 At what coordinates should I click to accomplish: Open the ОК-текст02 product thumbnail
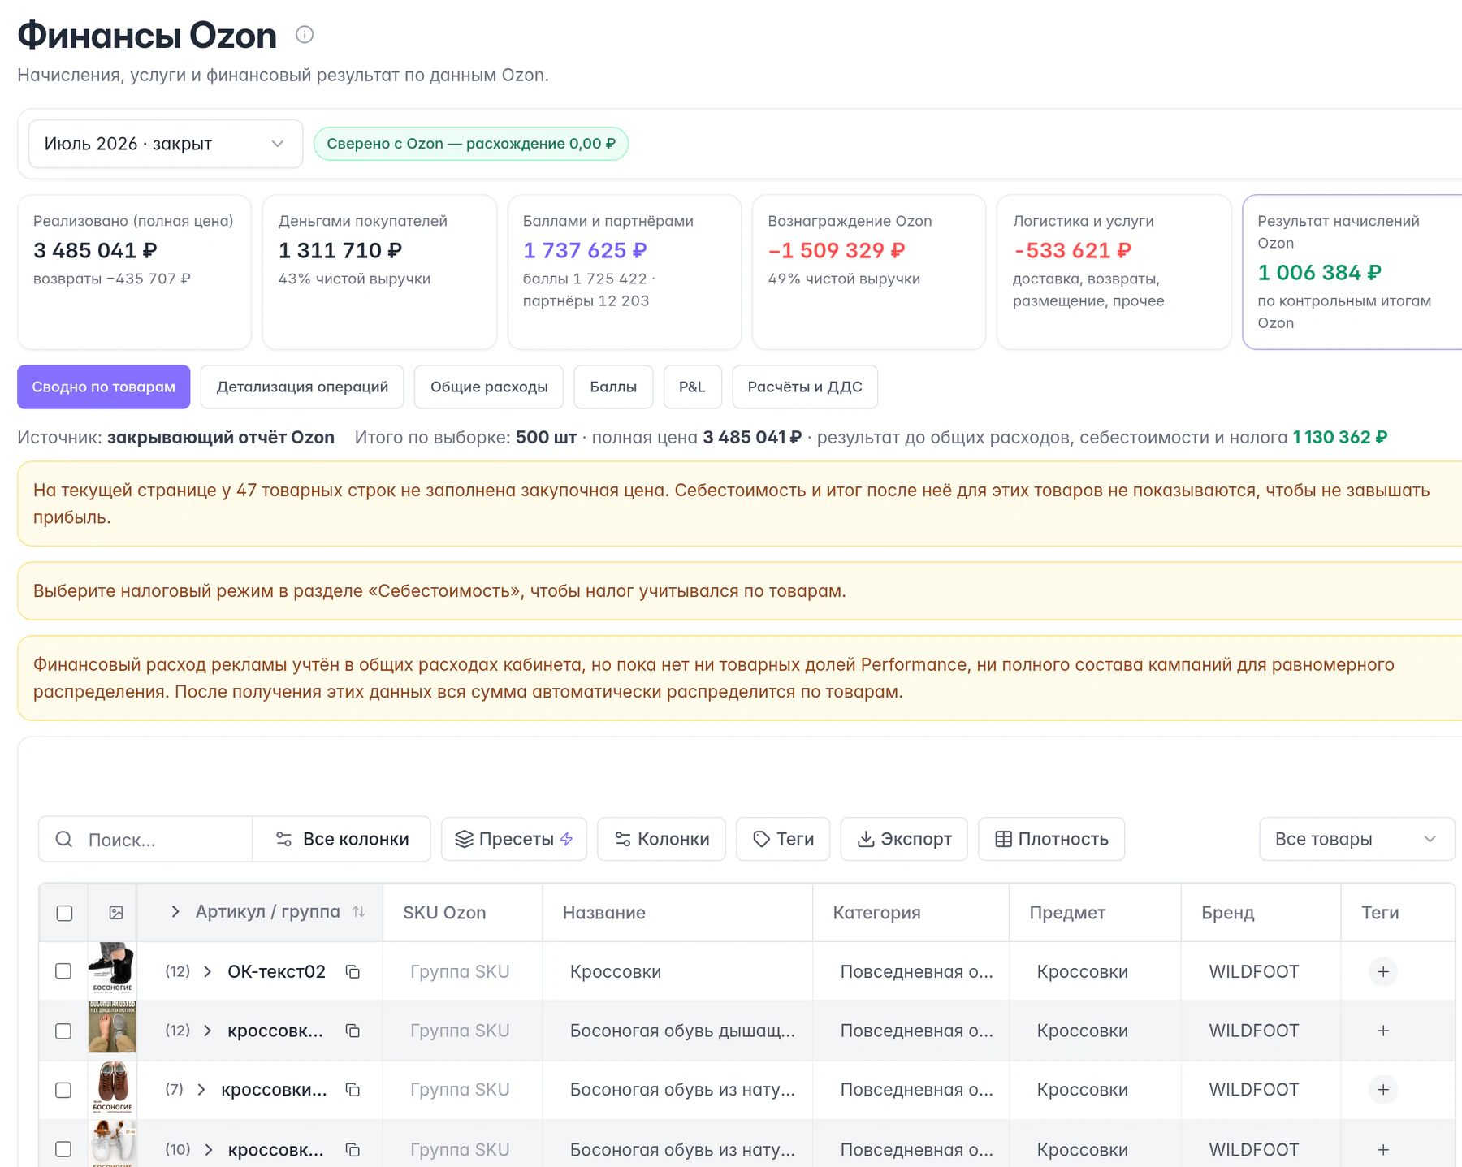click(112, 969)
